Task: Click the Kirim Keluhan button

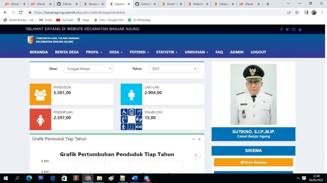Action: [x=253, y=162]
